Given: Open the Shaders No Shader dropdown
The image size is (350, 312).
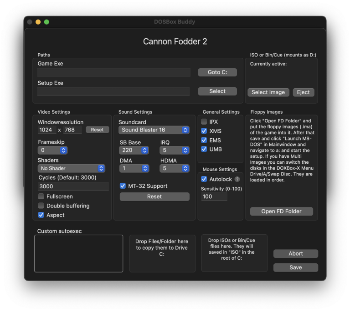Looking at the screenshot, I should pyautogui.click(x=72, y=168).
